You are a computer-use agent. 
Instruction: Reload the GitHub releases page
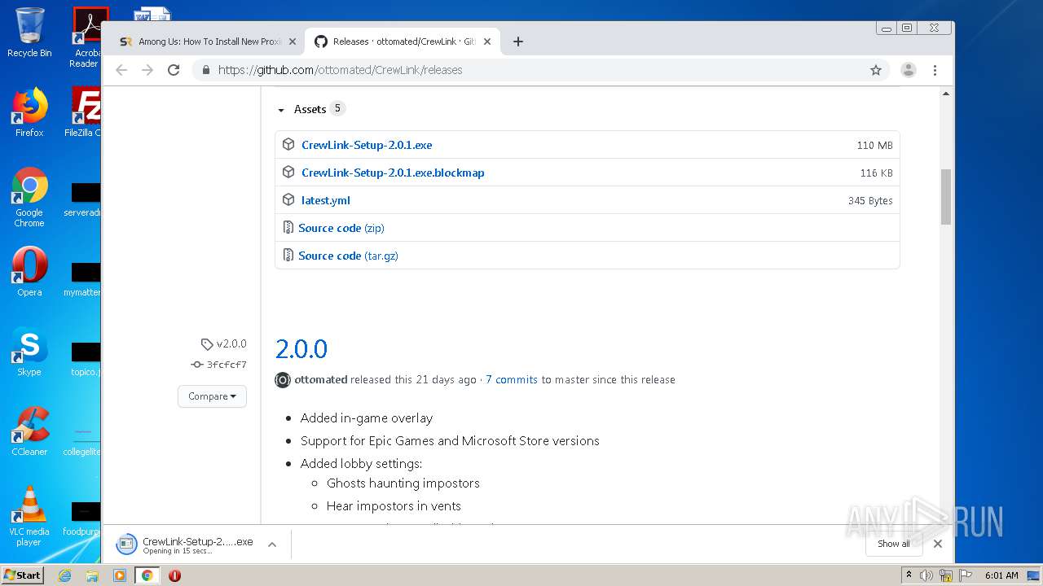coord(174,70)
